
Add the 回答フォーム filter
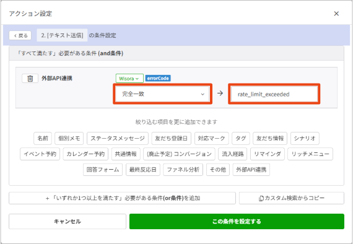tap(103, 170)
